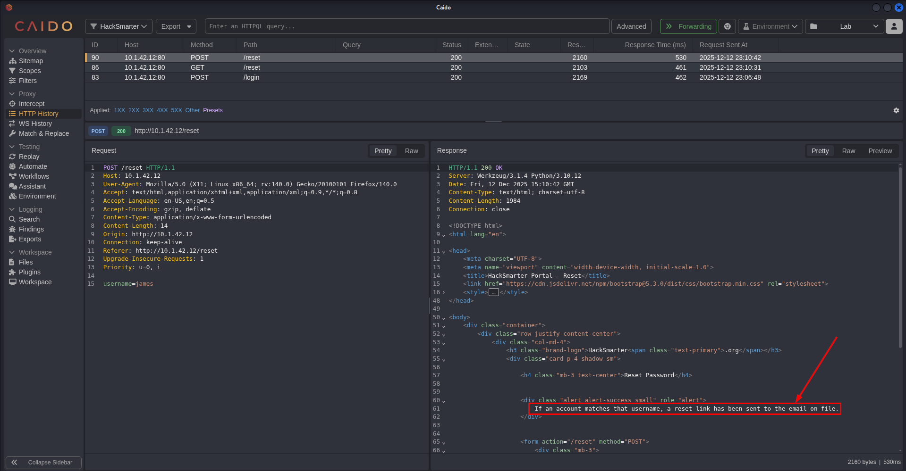Open the Environment dropdown
The image size is (906, 471).
771,26
